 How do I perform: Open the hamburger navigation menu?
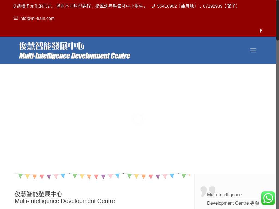253,50
